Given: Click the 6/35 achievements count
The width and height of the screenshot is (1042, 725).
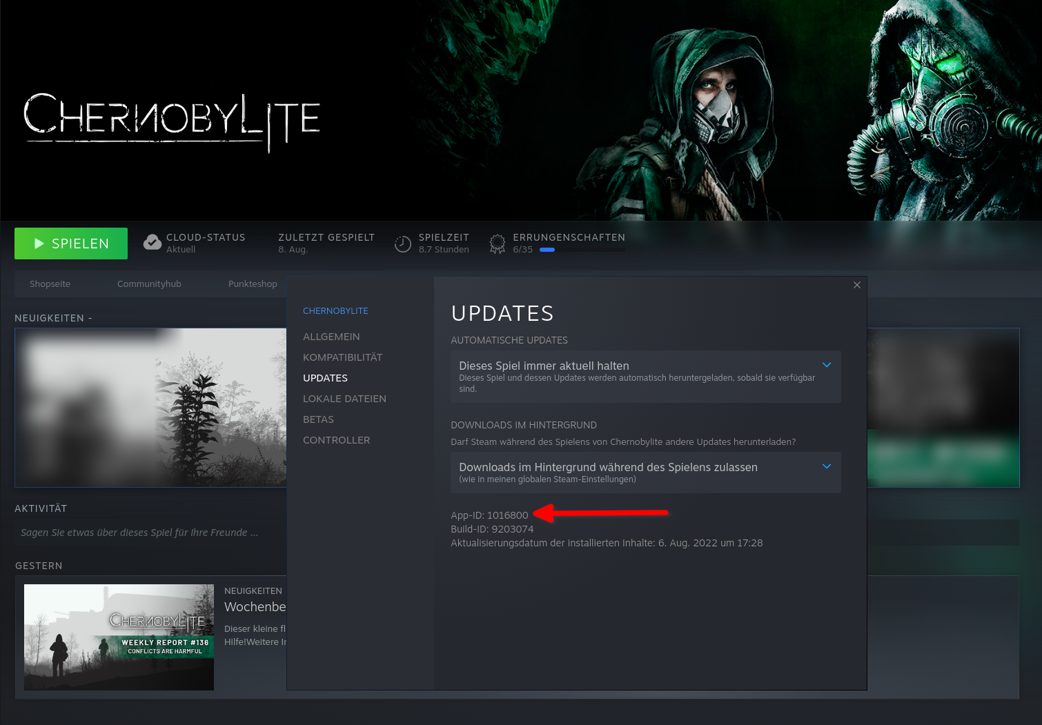Looking at the screenshot, I should click(x=522, y=250).
